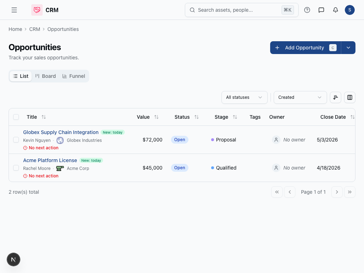Screen dimensions: 364x273
Task: Open the hamburger navigation menu
Action: (x=14, y=10)
